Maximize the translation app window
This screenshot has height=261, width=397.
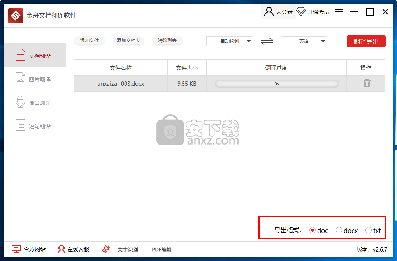pyautogui.click(x=370, y=12)
